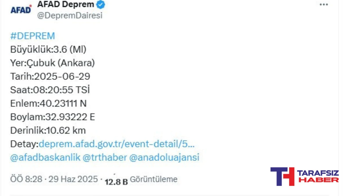This screenshot has width=349, height=196.
Task: Open the @DepremDairesi handle
Action: [70, 16]
